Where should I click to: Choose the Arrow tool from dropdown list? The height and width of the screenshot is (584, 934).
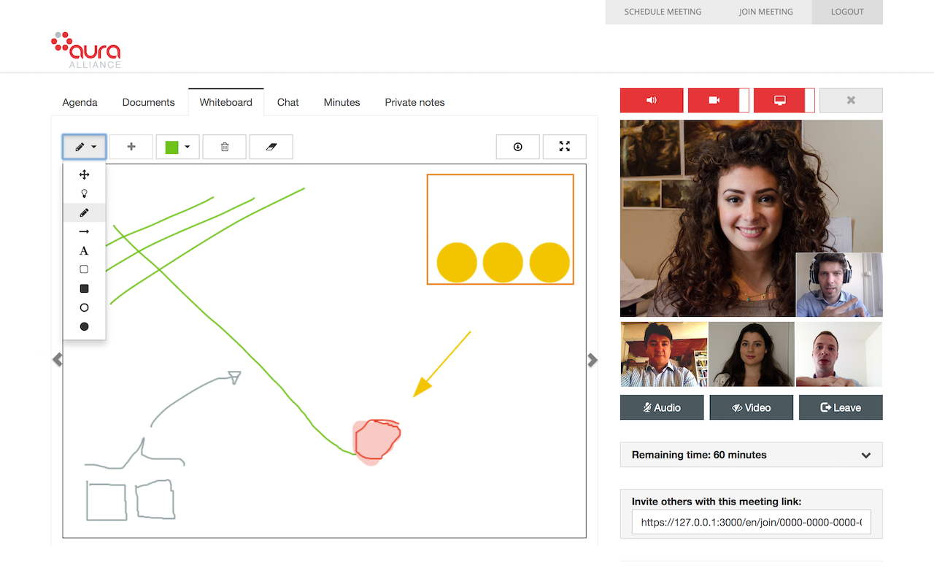click(84, 231)
